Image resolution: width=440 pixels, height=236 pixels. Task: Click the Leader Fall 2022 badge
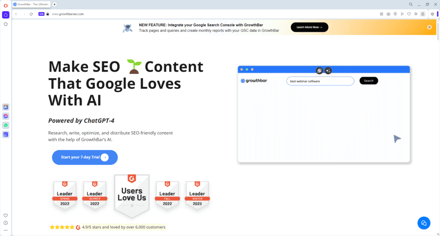167,195
